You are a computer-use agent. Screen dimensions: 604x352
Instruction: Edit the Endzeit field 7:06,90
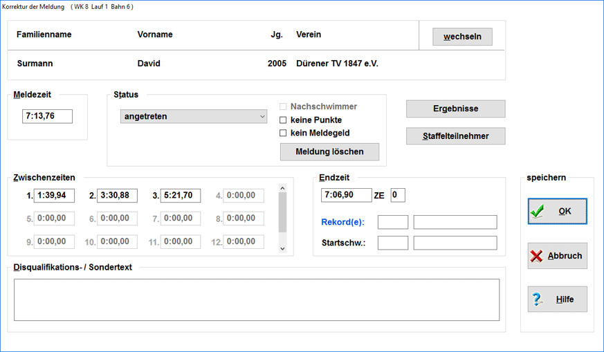pos(347,195)
